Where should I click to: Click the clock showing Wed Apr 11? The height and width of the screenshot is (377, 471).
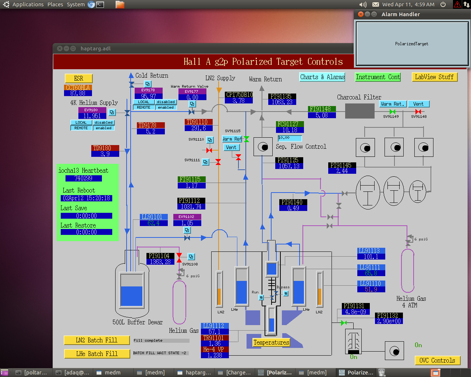click(x=408, y=4)
